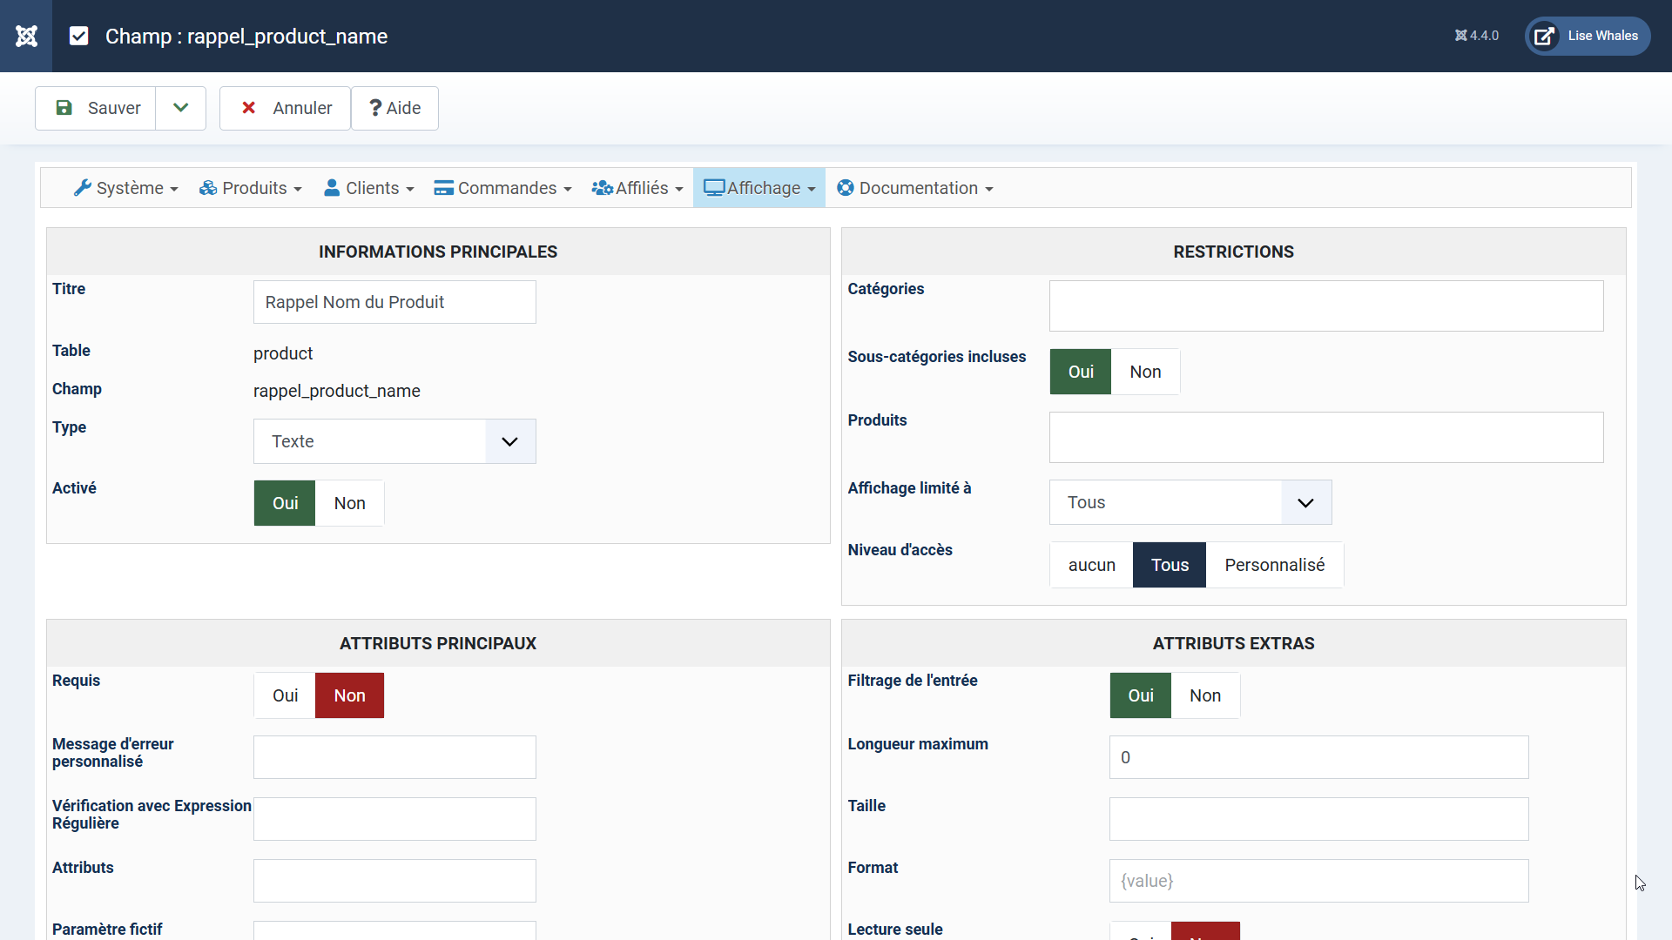This screenshot has height=940, width=1672.
Task: Click the Produits cubes icon
Action: [x=208, y=188]
